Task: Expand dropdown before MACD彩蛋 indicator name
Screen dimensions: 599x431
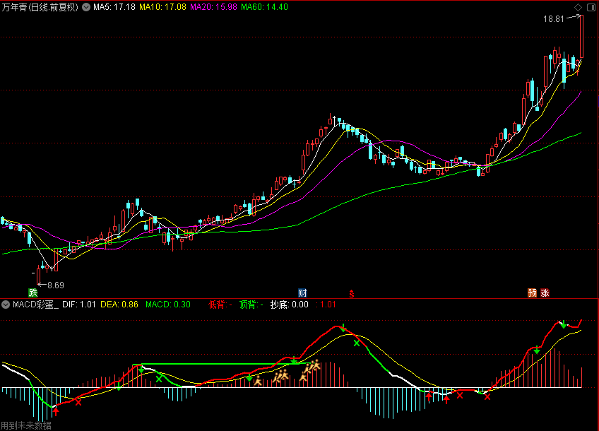Action: (6, 305)
